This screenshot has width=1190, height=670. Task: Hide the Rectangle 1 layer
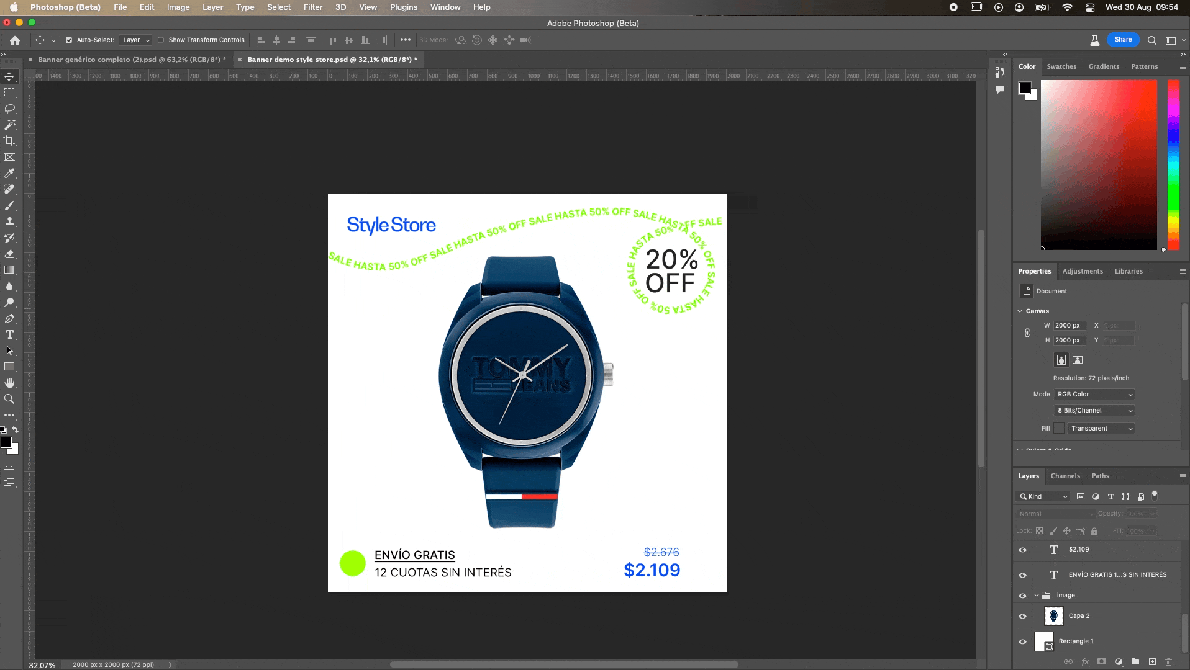tap(1022, 641)
